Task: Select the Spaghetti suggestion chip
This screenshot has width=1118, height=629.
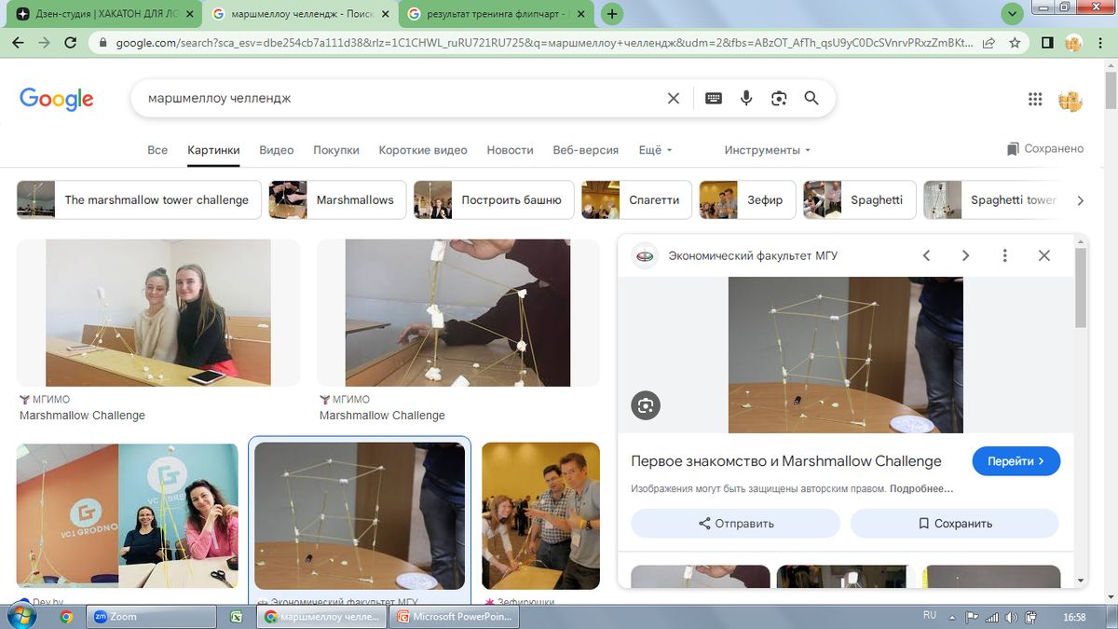Action: (859, 200)
